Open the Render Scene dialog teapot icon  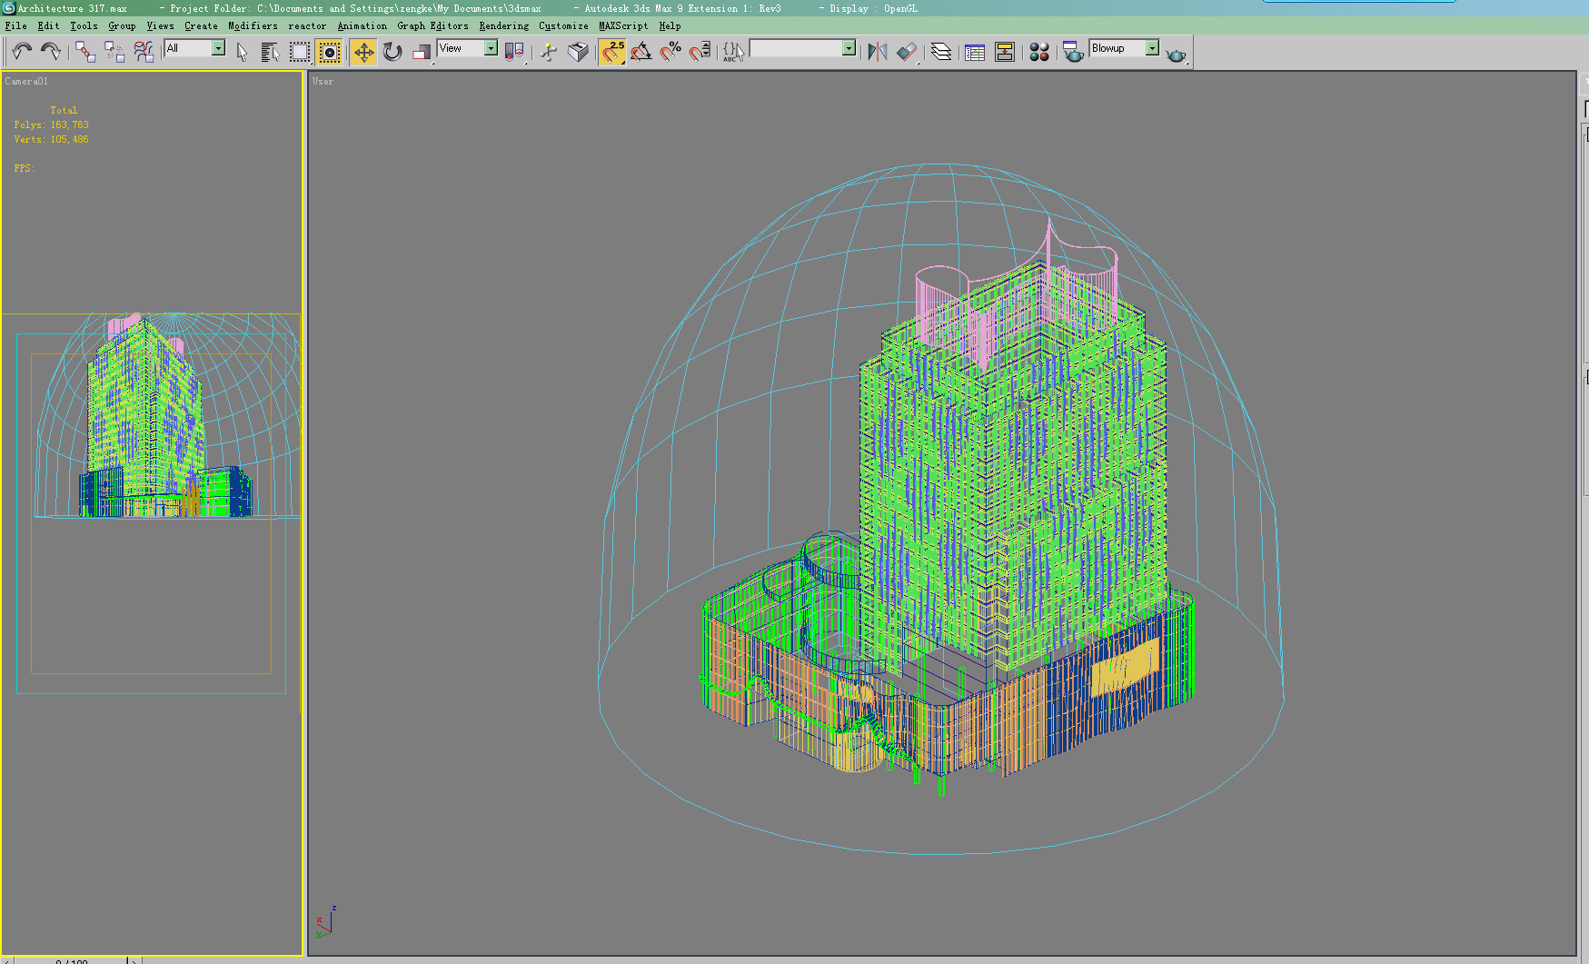1074,52
